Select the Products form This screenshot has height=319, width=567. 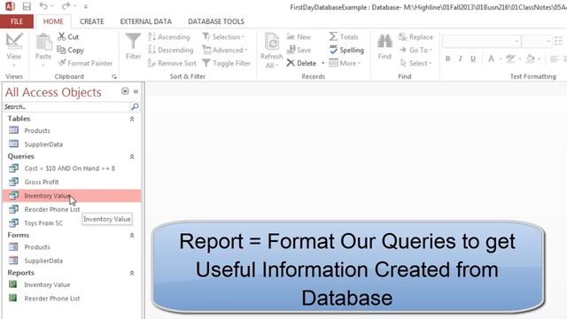pos(73,247)
